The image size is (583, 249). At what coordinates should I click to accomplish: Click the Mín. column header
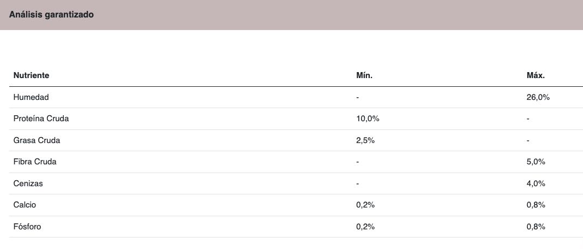pos(364,75)
